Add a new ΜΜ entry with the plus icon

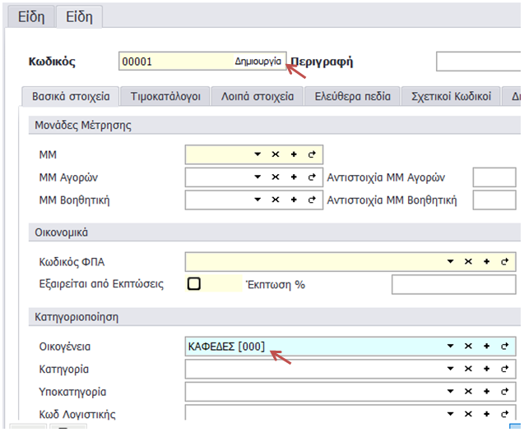[294, 154]
